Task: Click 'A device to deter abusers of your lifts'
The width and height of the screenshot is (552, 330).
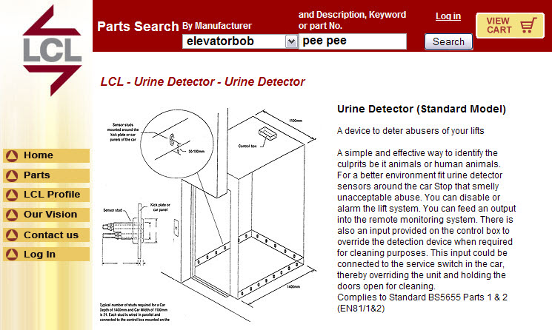Action: click(x=410, y=131)
